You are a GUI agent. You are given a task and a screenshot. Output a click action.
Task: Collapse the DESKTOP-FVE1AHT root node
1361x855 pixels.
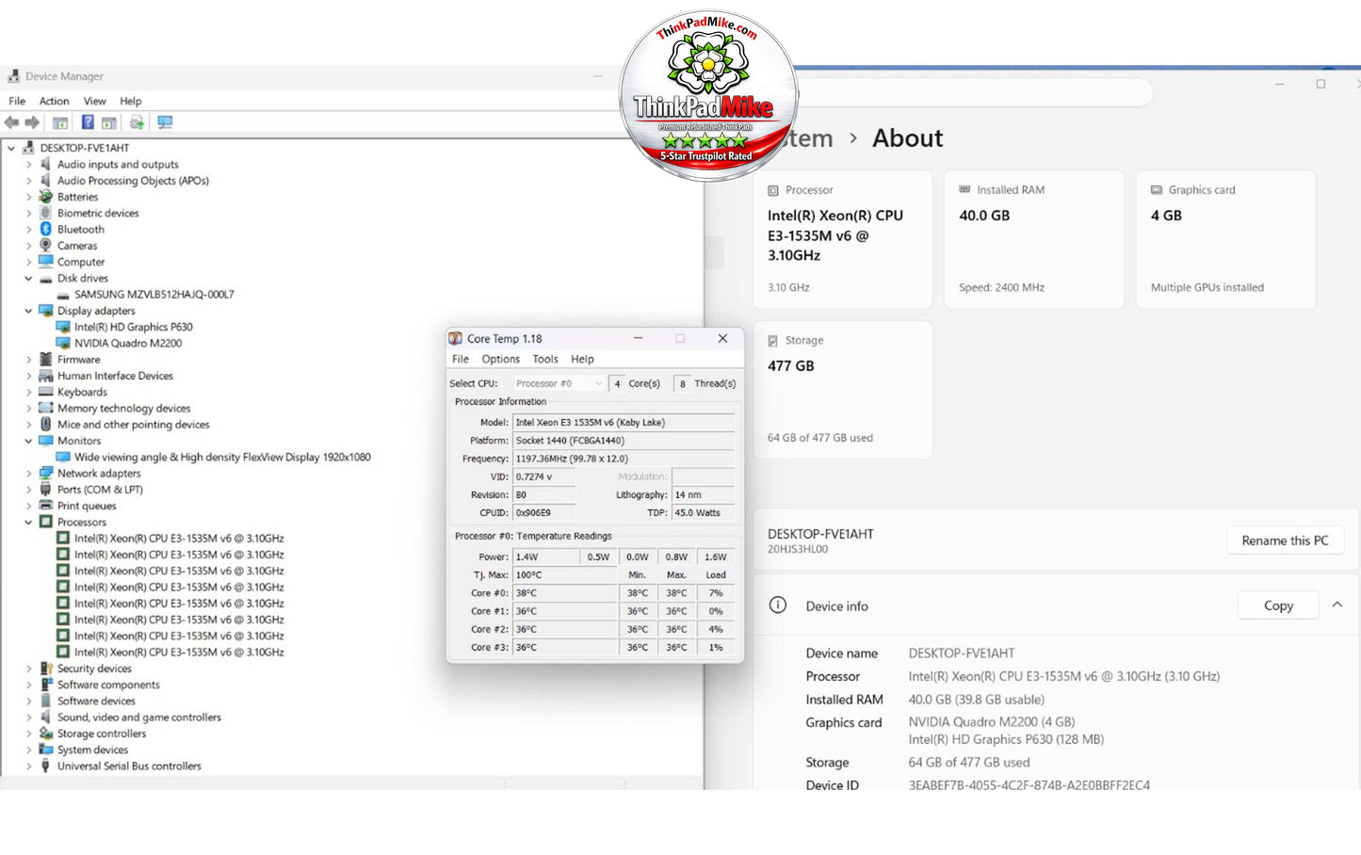11,148
